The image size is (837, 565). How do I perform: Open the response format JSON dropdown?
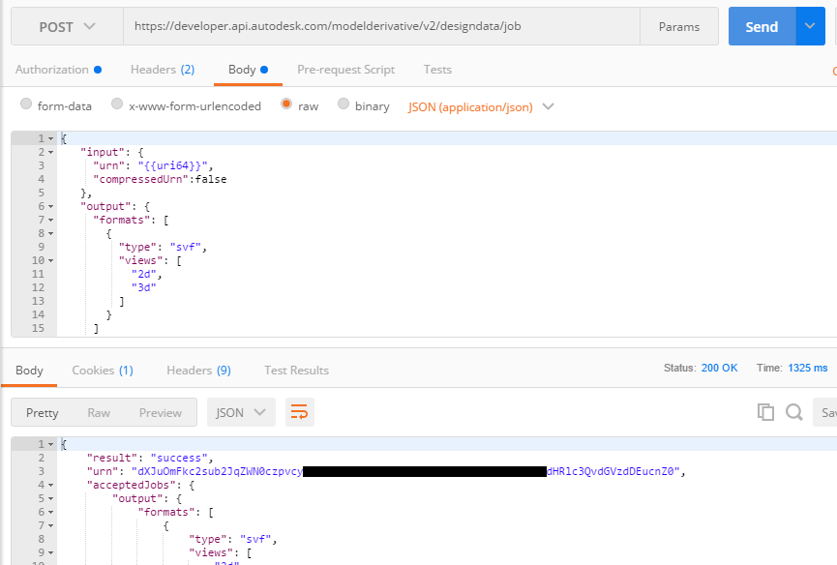coord(241,411)
